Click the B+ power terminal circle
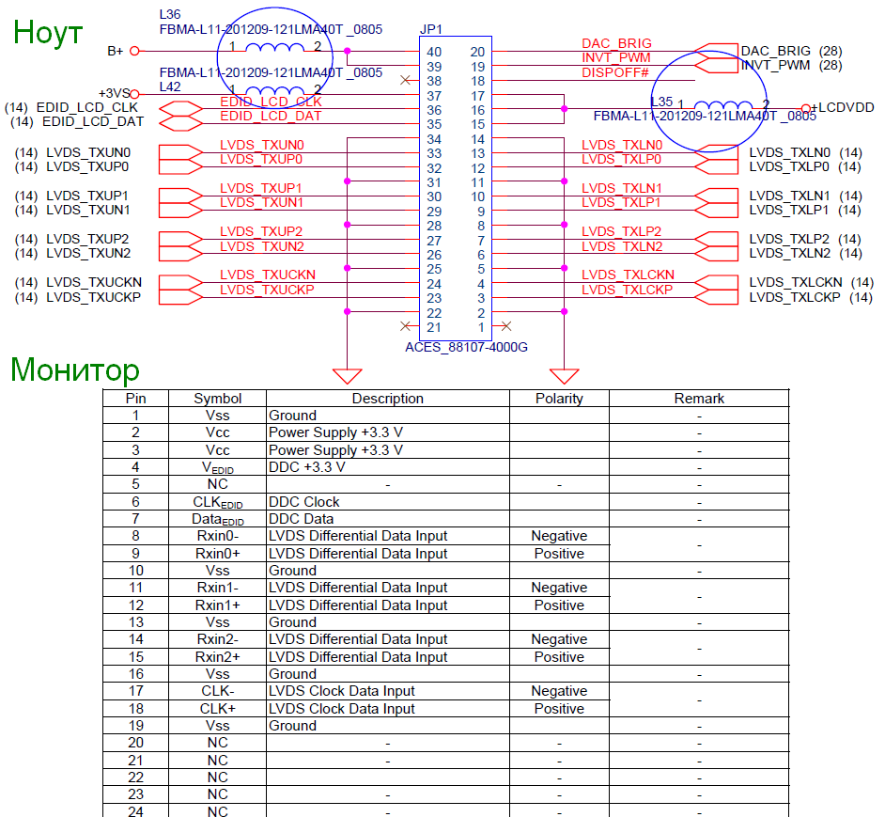 click(x=134, y=52)
